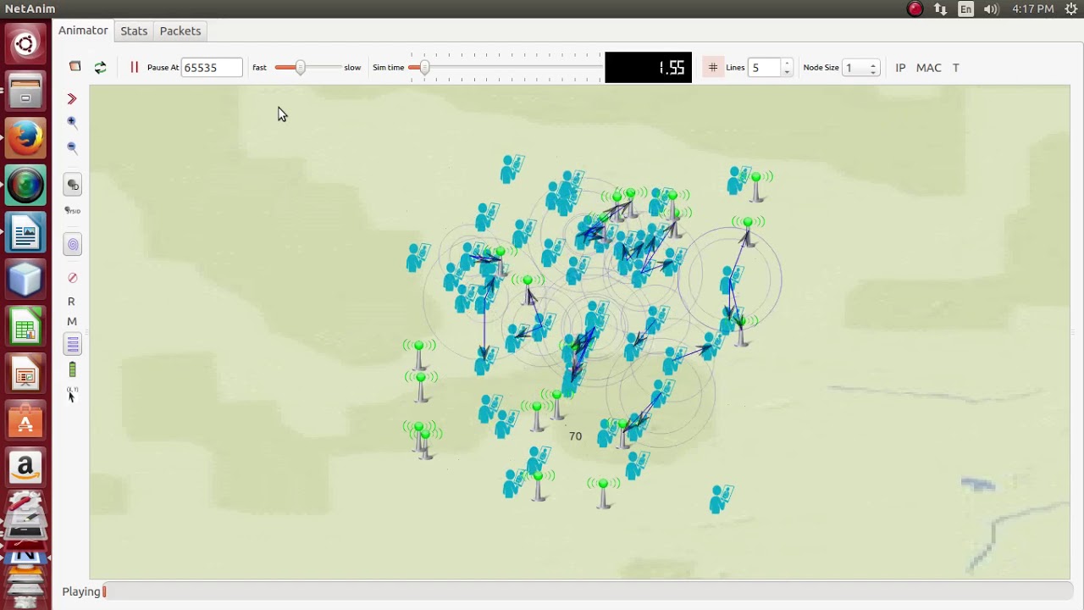Toggle wireless circles spiral button

coord(73,245)
